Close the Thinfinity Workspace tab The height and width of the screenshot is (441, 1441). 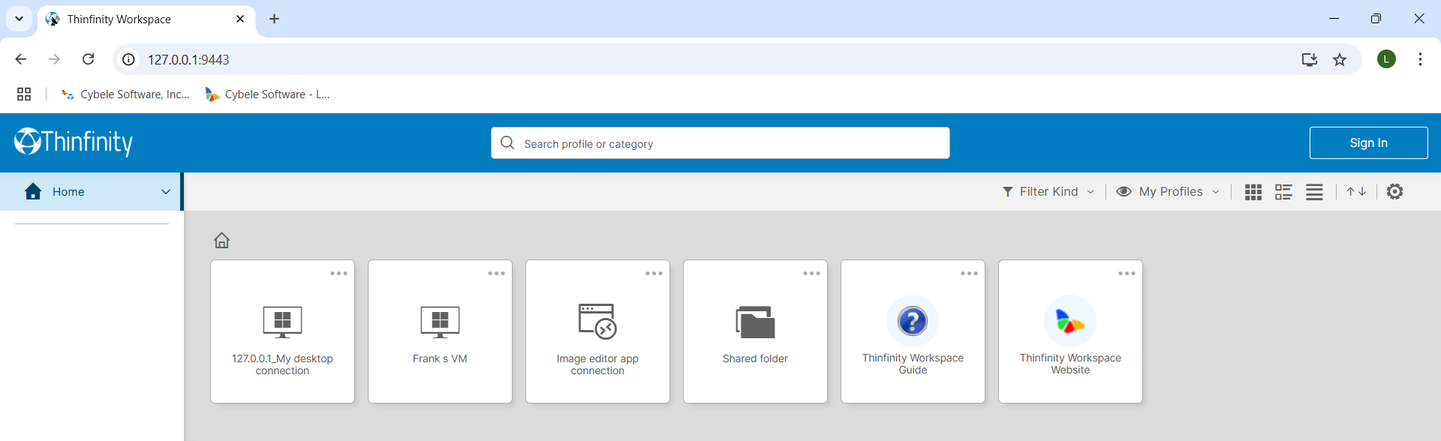[240, 19]
